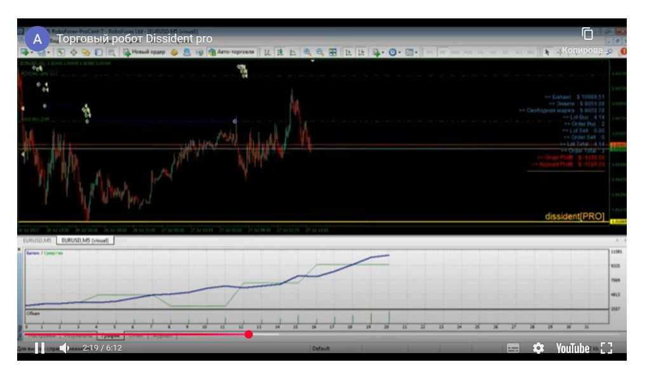Viewport: 649px width, 374px height.
Task: Click the Новый ордер toolbar button
Action: [x=144, y=52]
